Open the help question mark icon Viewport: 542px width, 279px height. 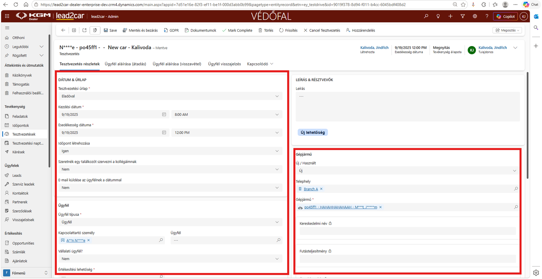(x=487, y=16)
